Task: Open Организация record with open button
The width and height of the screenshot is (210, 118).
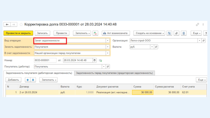Action: point(204,41)
